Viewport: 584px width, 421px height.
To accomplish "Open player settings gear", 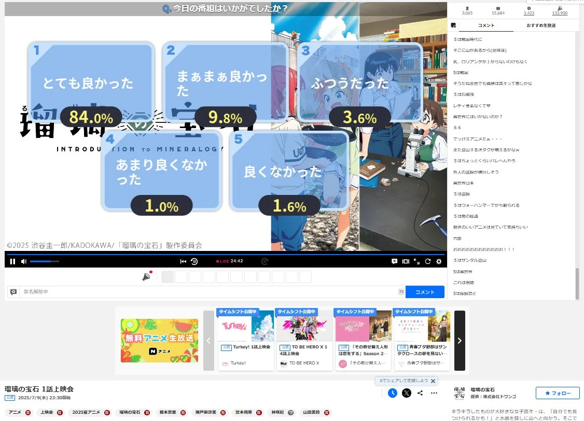I will [439, 261].
